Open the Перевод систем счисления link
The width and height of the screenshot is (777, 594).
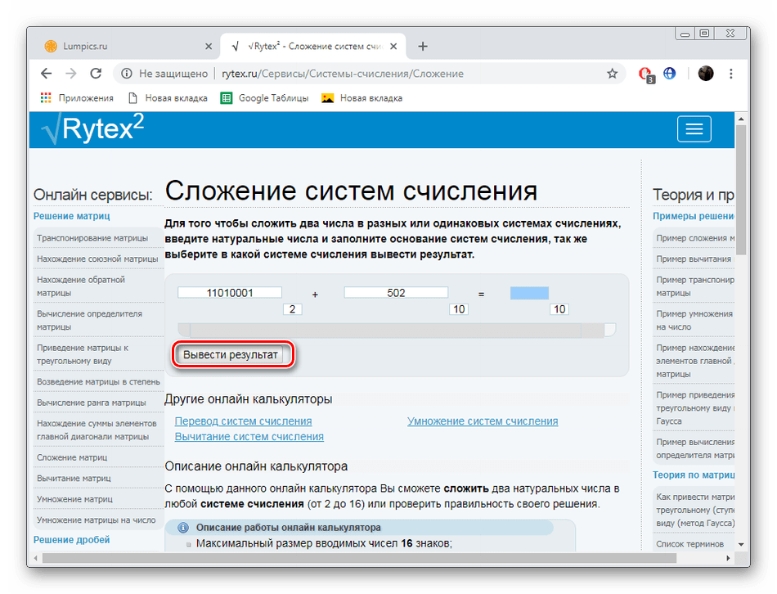coord(243,421)
